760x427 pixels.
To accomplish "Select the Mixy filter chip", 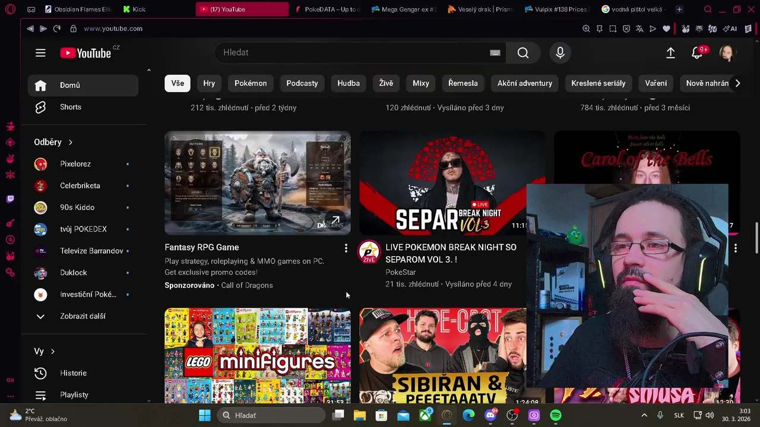I will coord(421,84).
